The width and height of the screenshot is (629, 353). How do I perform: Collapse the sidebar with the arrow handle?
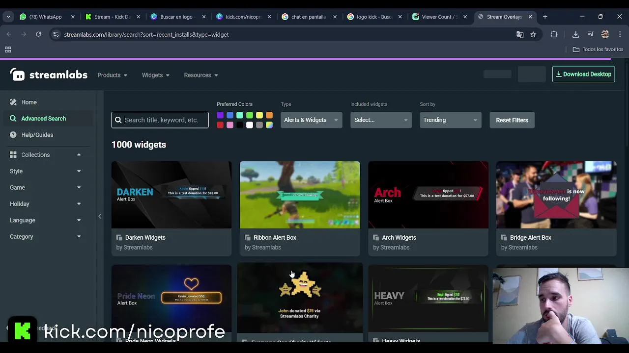click(x=100, y=216)
